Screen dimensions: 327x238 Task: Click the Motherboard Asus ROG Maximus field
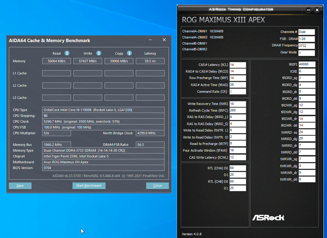[x=103, y=162]
